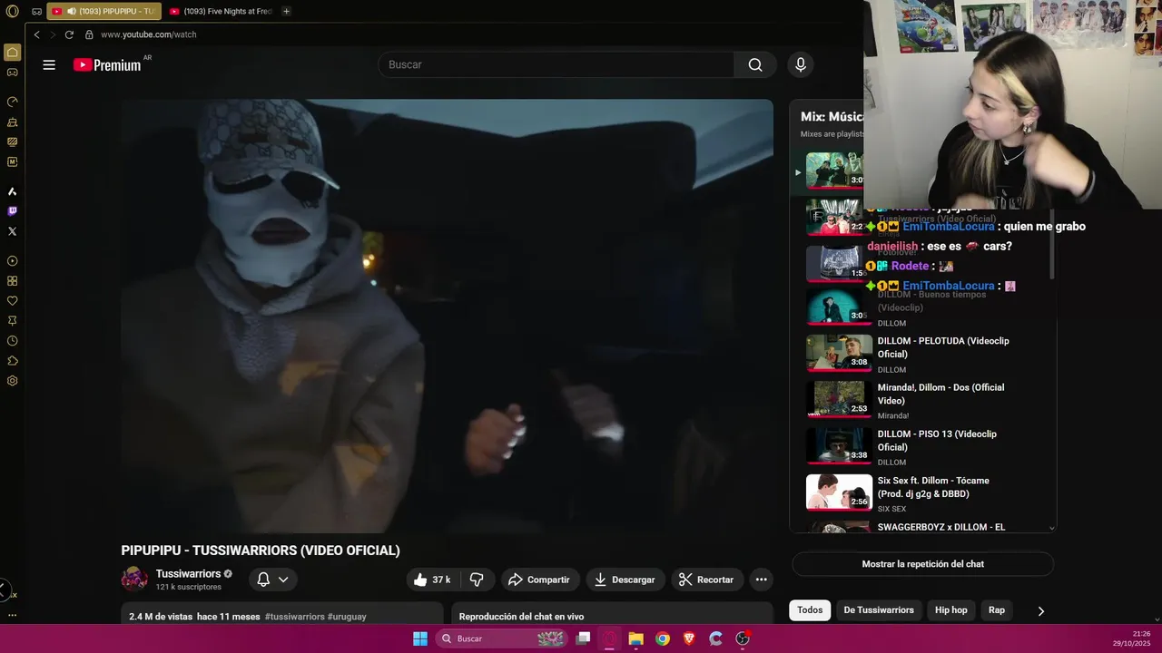Open bookmarks heart icon in sidebar

12,301
